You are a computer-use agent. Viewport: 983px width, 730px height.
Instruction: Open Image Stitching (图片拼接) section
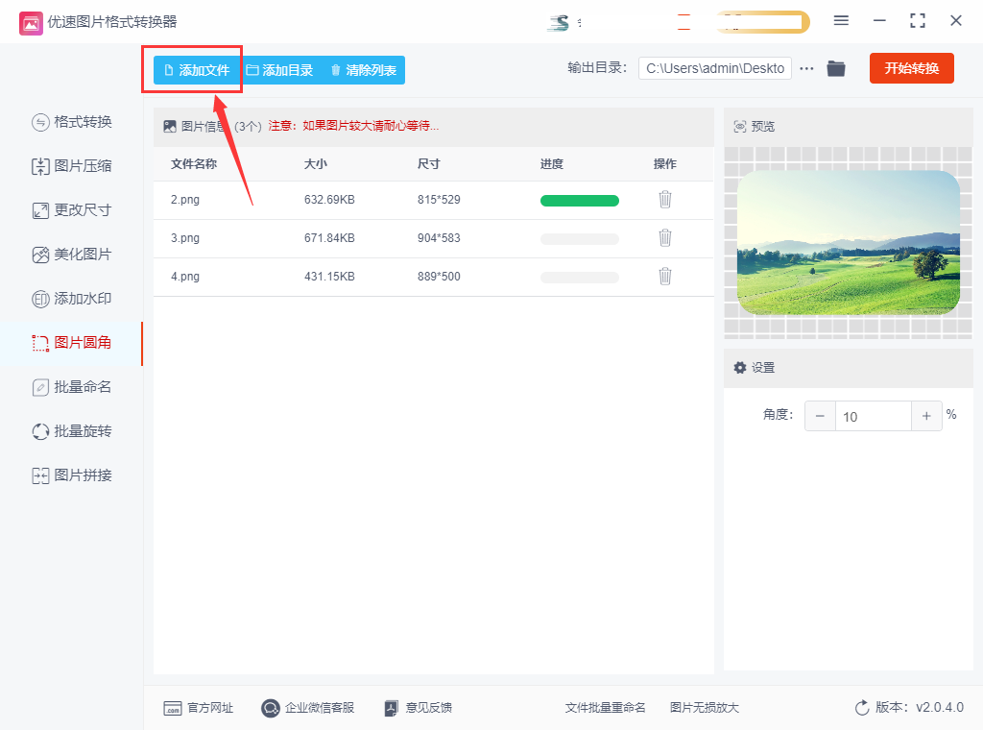coord(71,475)
